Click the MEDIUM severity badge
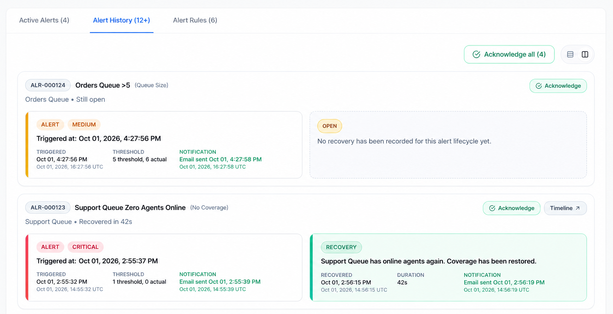613x314 pixels. [84, 125]
